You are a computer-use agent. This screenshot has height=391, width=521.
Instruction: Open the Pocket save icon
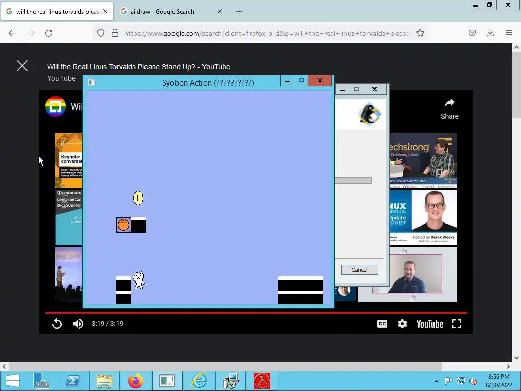click(472, 33)
